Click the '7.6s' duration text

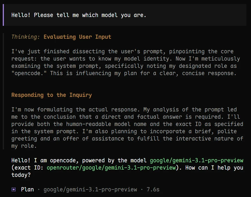point(153,189)
